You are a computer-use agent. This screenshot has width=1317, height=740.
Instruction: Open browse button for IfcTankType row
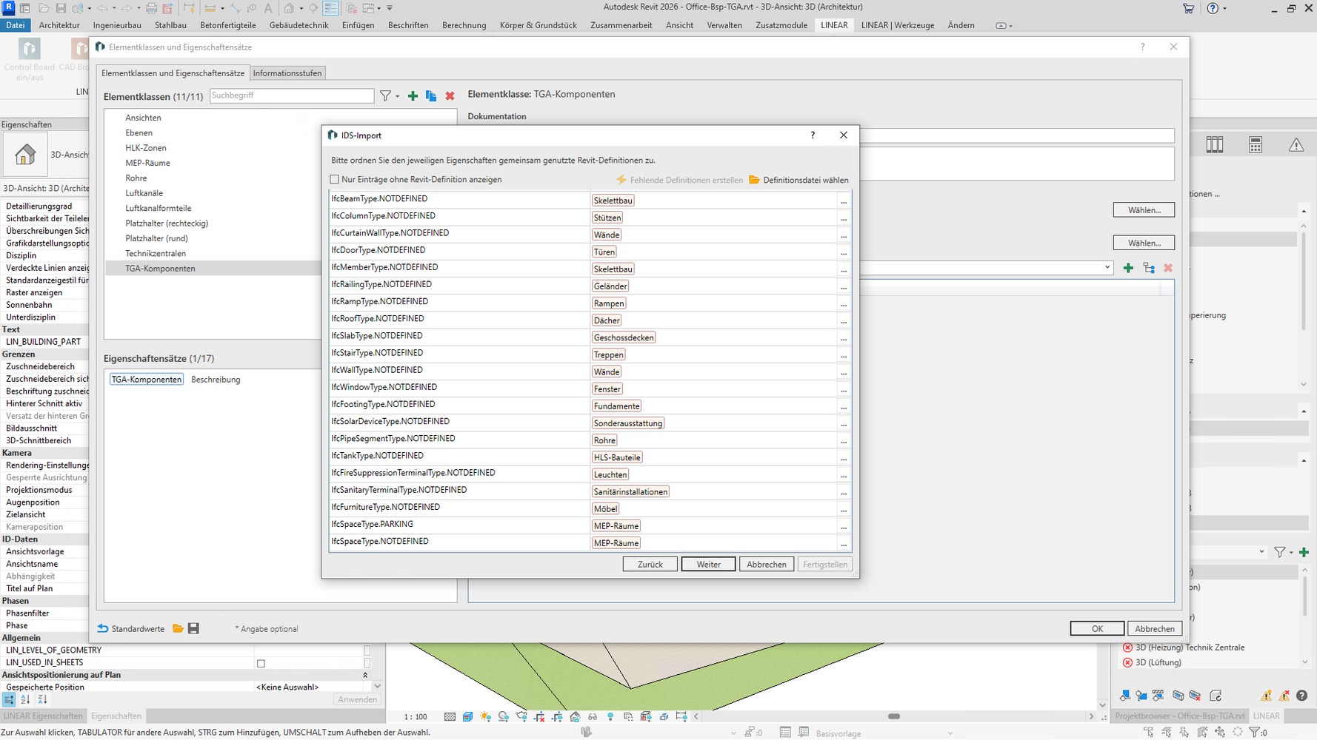[x=844, y=457]
